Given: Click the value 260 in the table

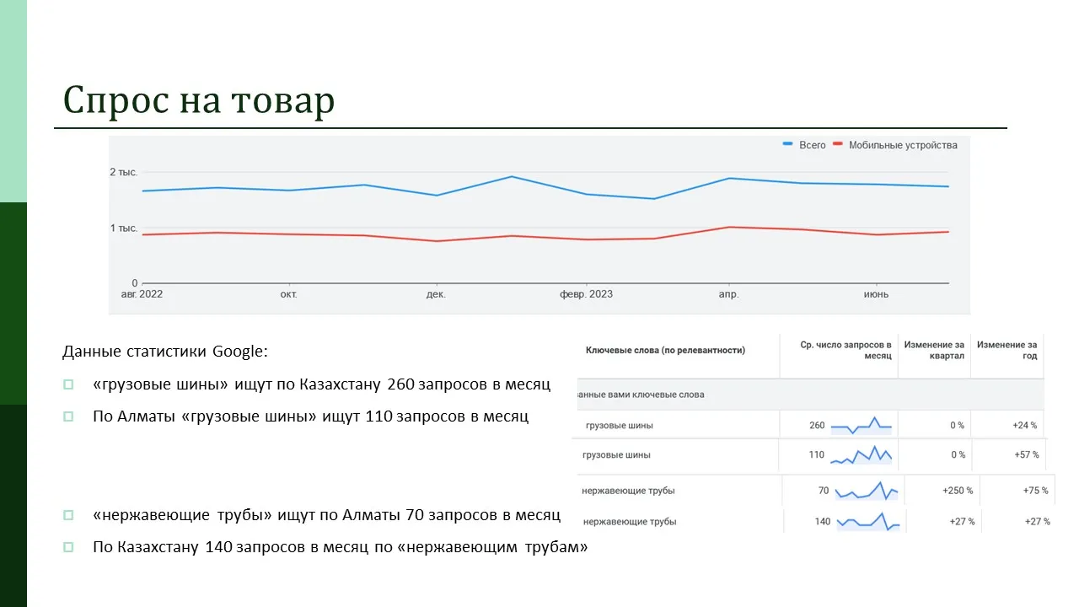Looking at the screenshot, I should [x=817, y=426].
